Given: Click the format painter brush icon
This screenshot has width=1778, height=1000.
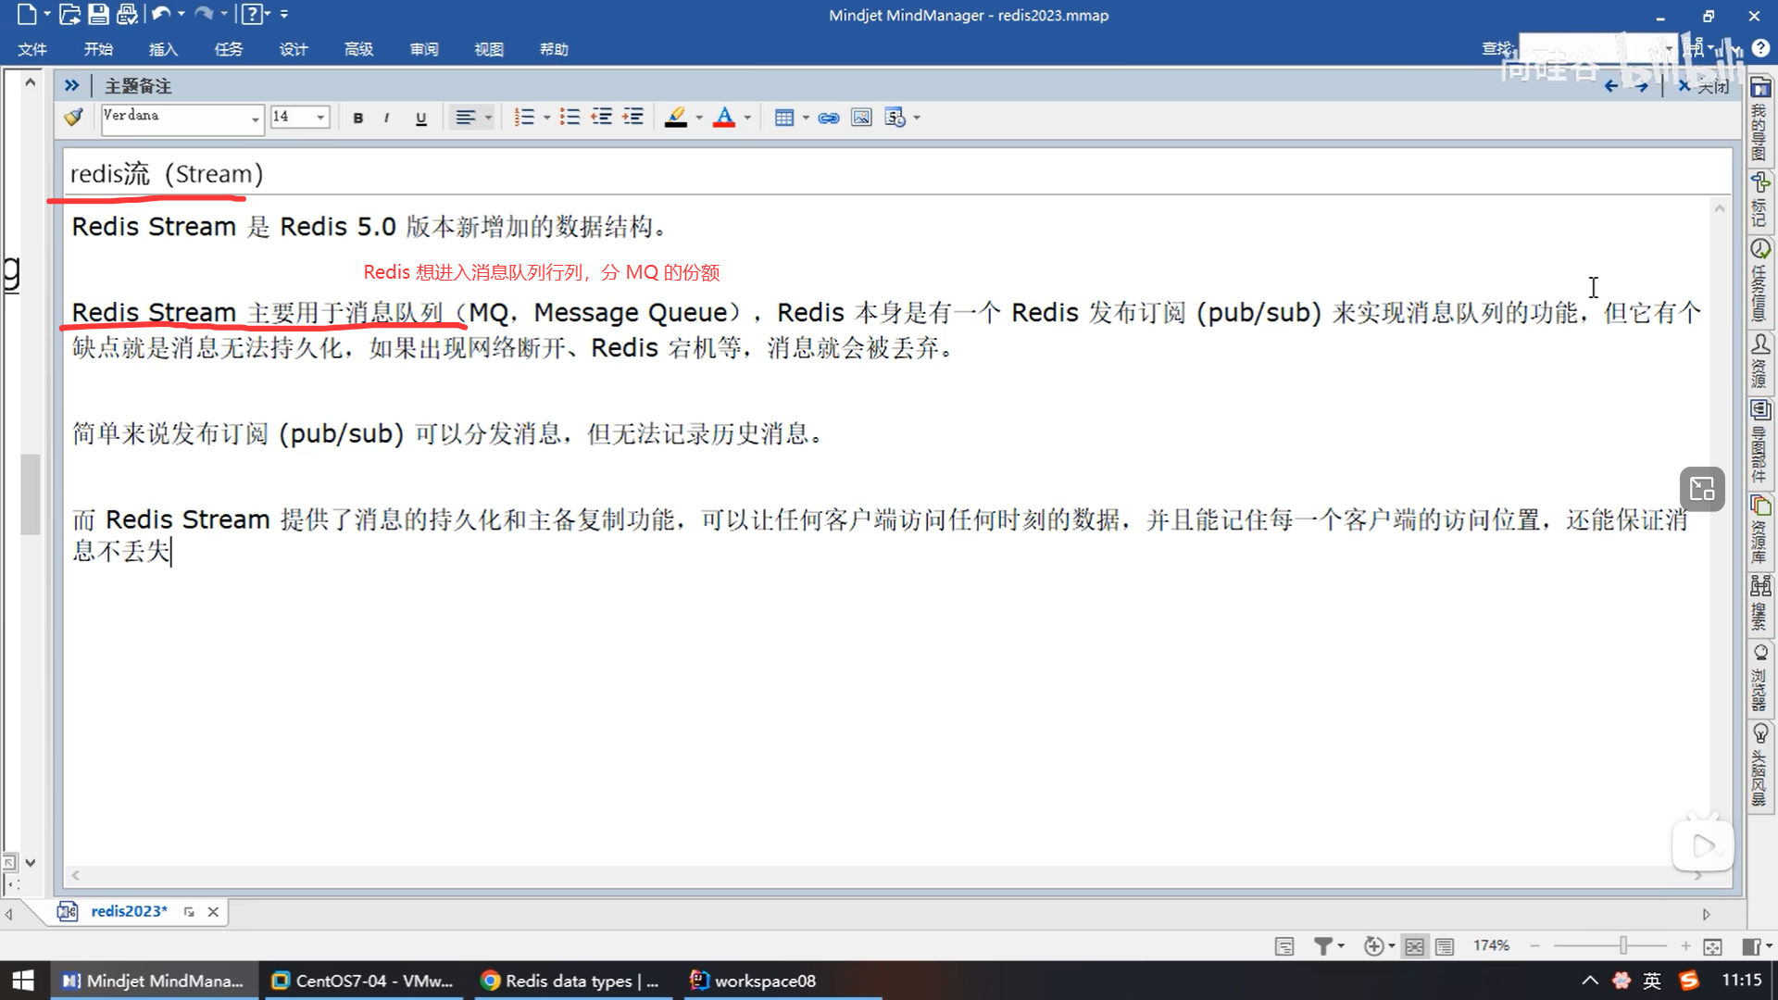Looking at the screenshot, I should pyautogui.click(x=73, y=117).
